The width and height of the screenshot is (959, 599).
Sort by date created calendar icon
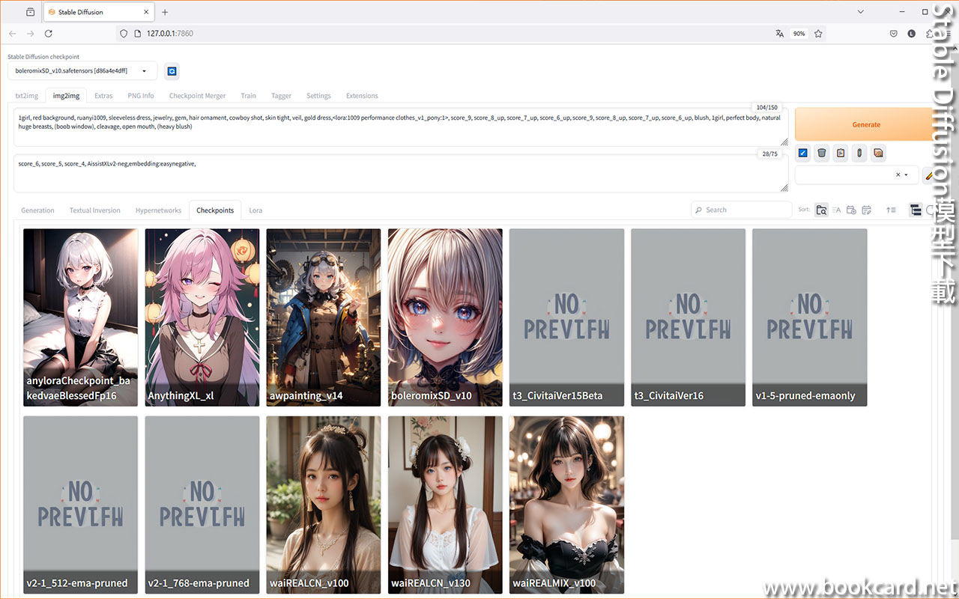tap(851, 210)
